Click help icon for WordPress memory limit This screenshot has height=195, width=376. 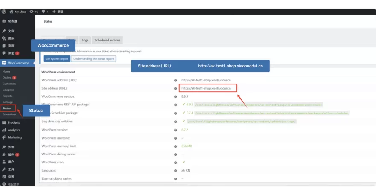pos(175,146)
